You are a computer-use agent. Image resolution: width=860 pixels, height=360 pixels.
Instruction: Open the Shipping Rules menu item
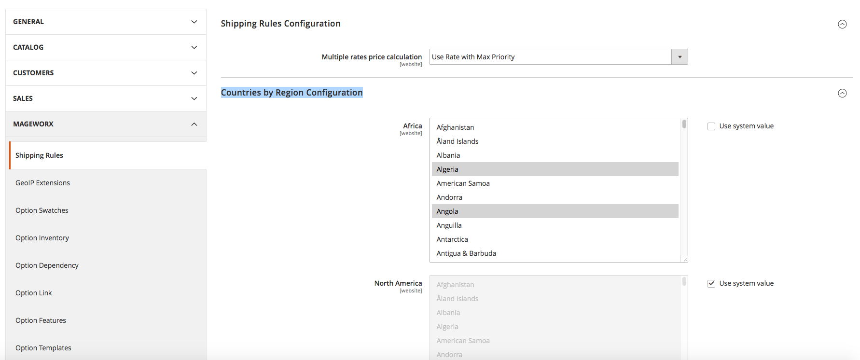point(40,155)
